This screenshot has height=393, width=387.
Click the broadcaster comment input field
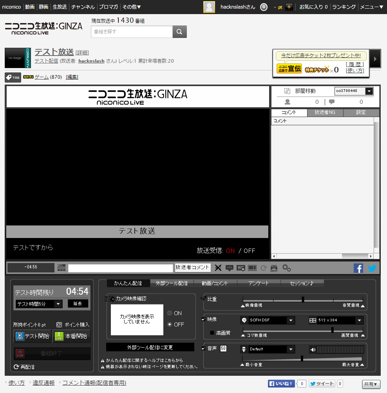pyautogui.click(x=121, y=268)
